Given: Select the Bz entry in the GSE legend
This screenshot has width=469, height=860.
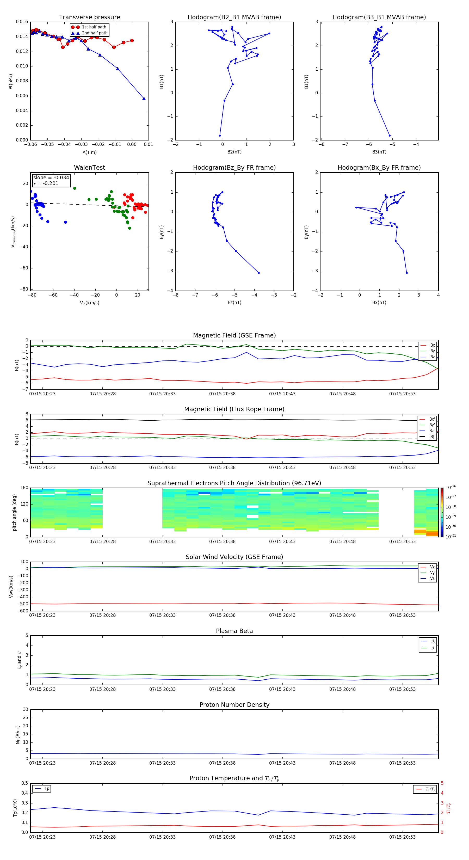Looking at the screenshot, I should tap(428, 357).
